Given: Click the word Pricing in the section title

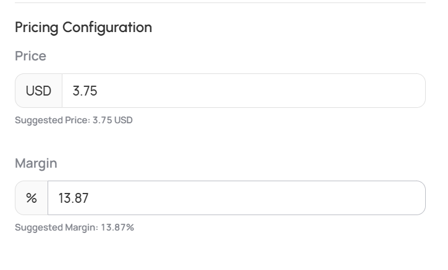Looking at the screenshot, I should pos(36,28).
